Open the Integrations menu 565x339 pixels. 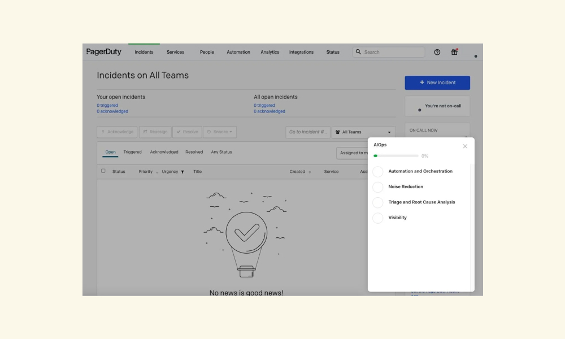click(301, 52)
